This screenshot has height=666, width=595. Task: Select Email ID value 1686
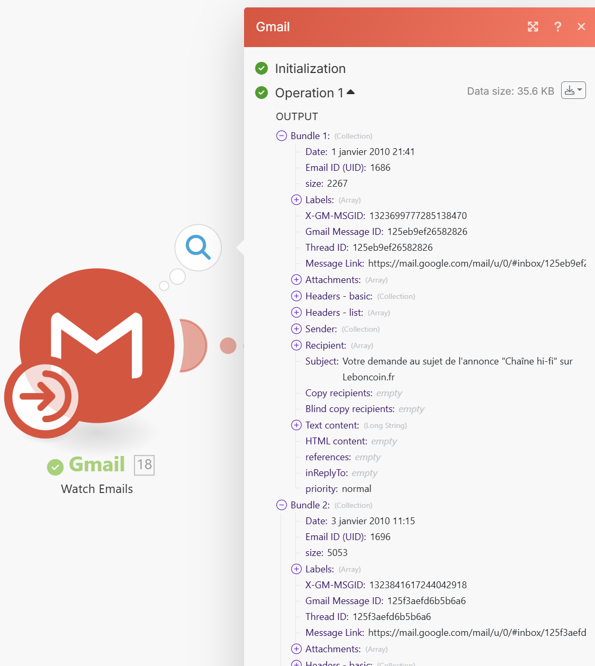[x=380, y=168]
